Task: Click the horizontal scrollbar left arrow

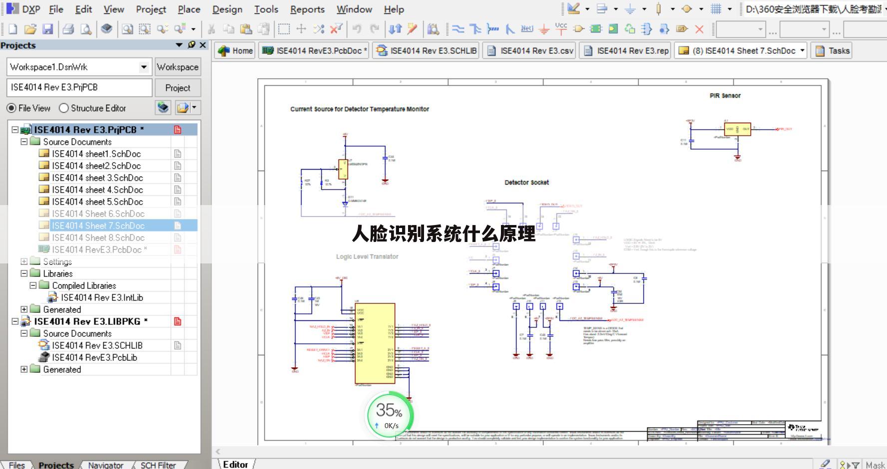Action: 218,452
